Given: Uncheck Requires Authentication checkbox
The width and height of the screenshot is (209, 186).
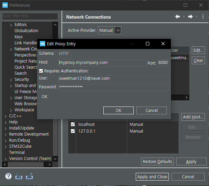Looking at the screenshot, I should click(41, 71).
